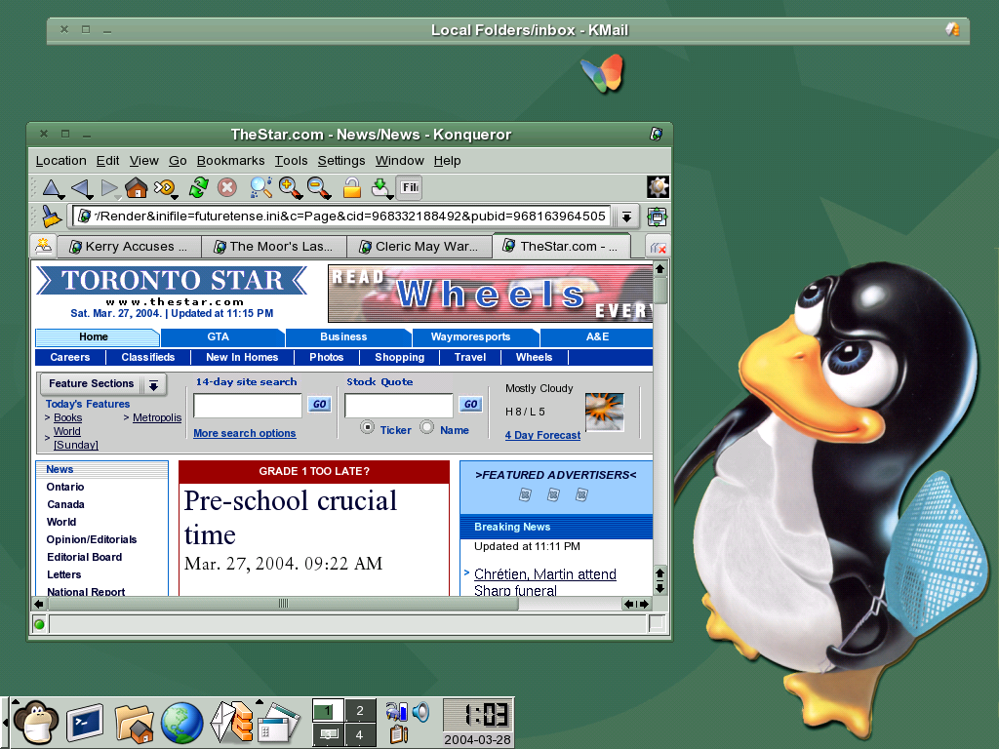999x749 pixels.
Task: Switch to the Cleric May War... tab
Action: tap(420, 247)
